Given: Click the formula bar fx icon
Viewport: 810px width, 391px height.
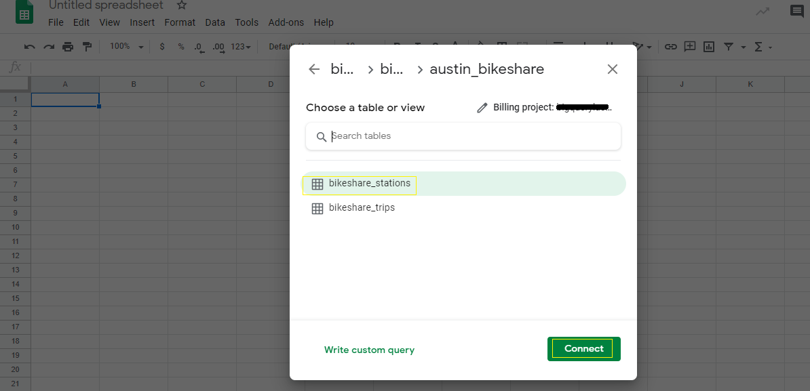Looking at the screenshot, I should pyautogui.click(x=16, y=66).
